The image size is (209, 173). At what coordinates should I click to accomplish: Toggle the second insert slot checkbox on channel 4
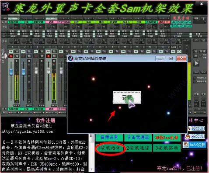[x=56, y=34]
